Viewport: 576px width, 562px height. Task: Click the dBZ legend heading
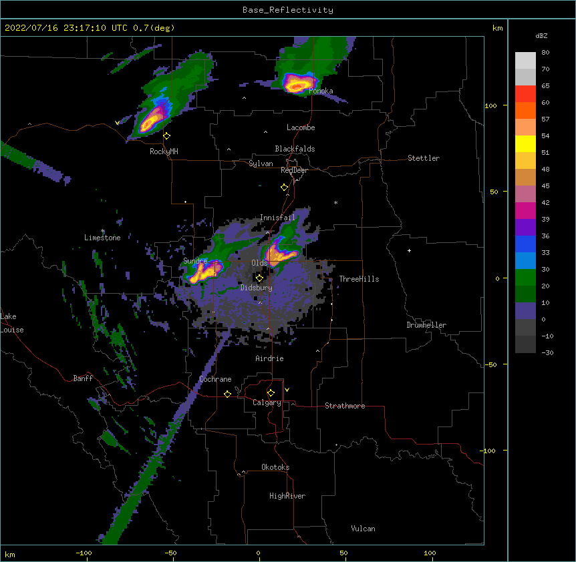point(541,36)
